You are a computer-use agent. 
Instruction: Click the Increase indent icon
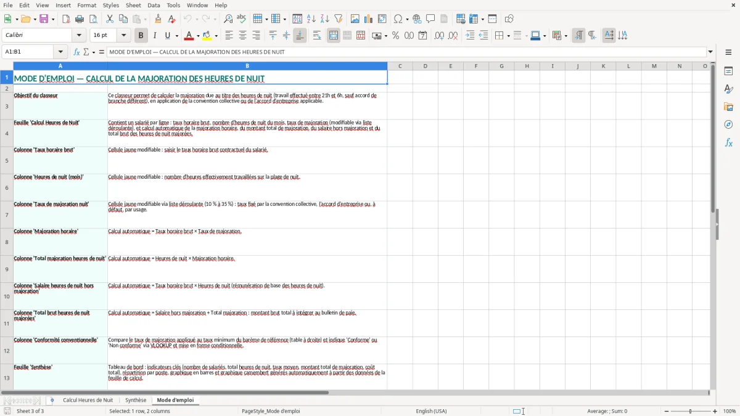point(470,36)
